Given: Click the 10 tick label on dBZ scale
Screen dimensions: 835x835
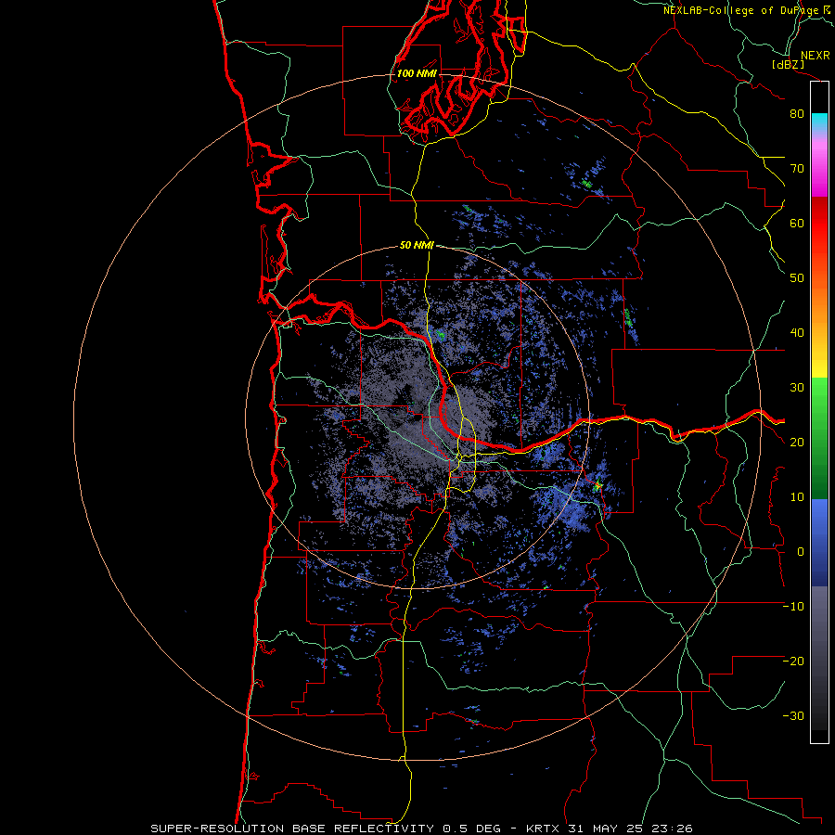Looking at the screenshot, I should [797, 497].
